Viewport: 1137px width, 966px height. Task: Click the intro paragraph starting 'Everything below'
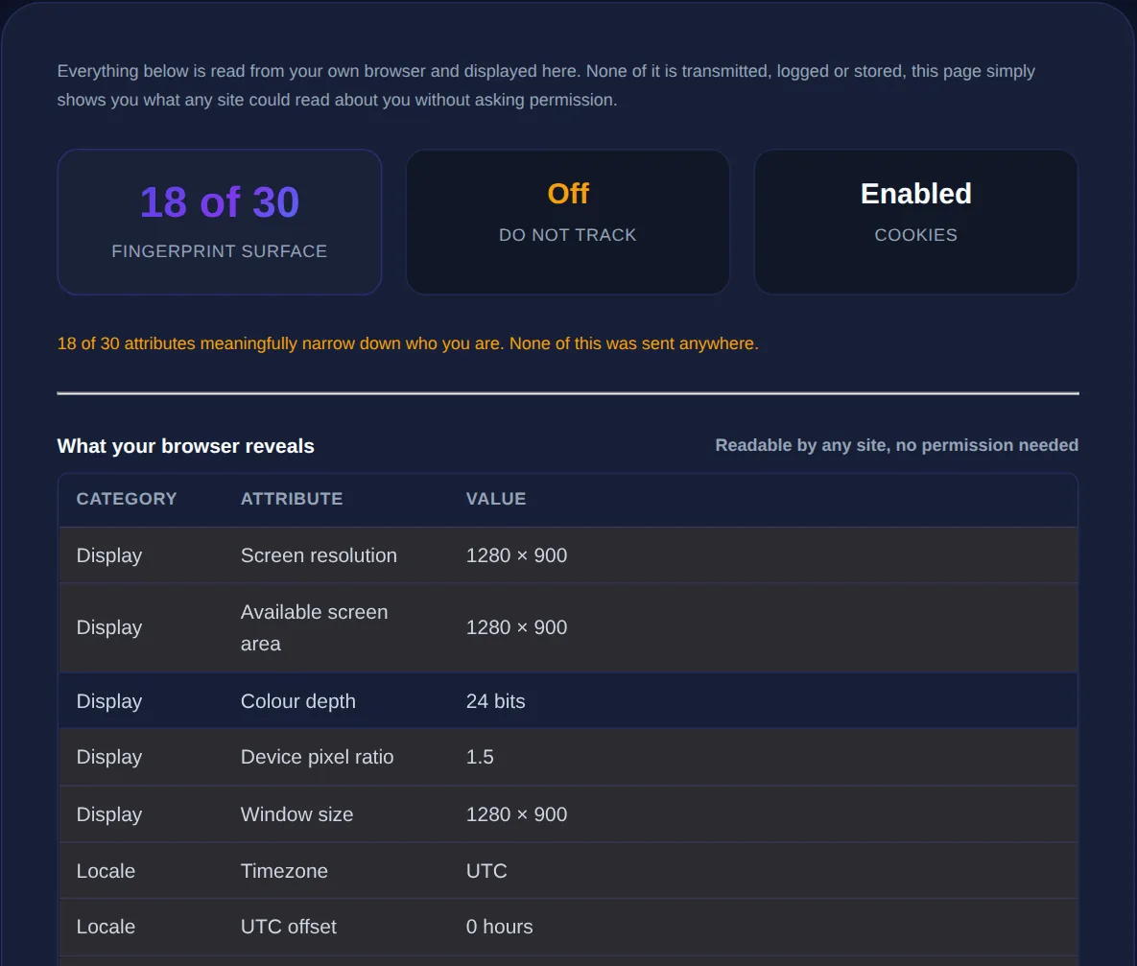click(x=546, y=85)
